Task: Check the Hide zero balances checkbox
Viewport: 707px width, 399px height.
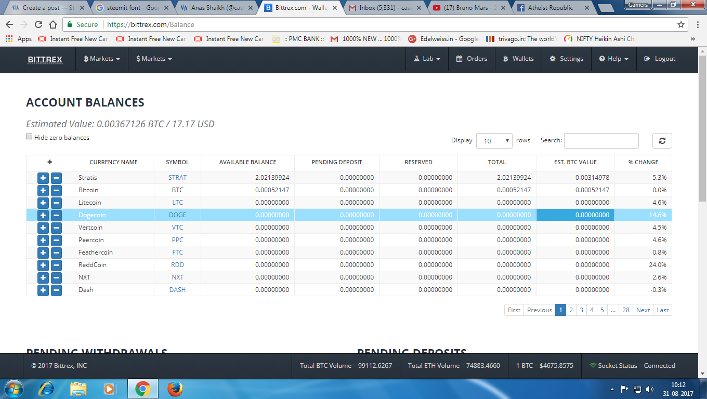Action: tap(29, 137)
